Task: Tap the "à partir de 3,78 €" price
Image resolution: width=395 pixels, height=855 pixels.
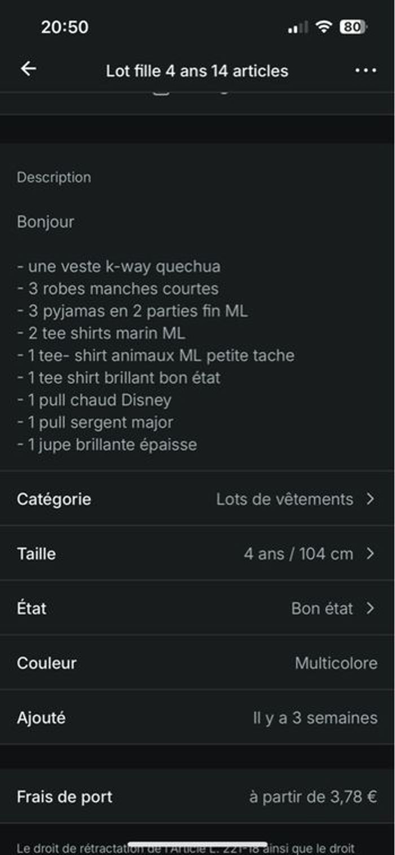Action: 313,797
